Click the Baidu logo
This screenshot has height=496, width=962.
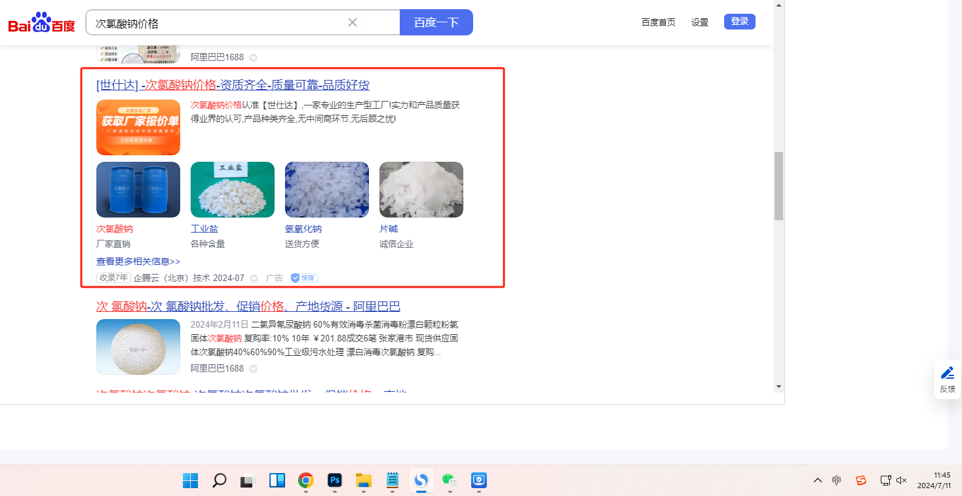(41, 23)
